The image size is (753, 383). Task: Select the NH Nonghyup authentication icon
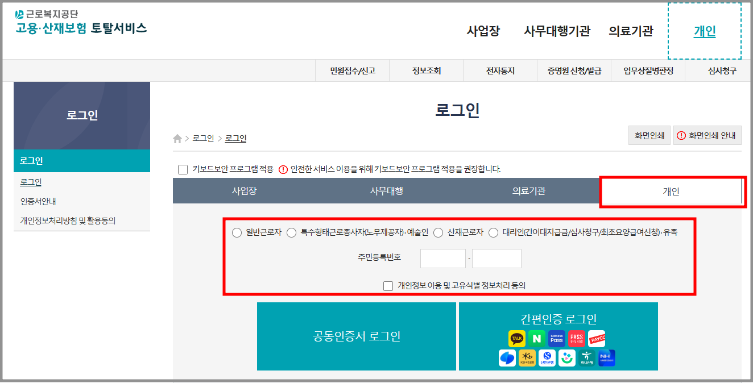point(607,358)
